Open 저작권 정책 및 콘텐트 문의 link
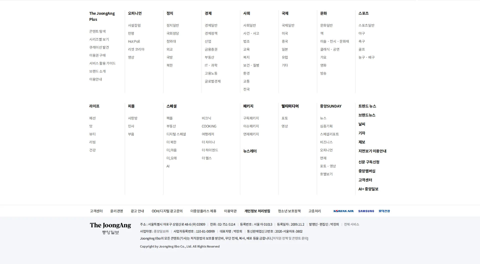This screenshot has width=480, height=264. pyautogui.click(x=290, y=238)
